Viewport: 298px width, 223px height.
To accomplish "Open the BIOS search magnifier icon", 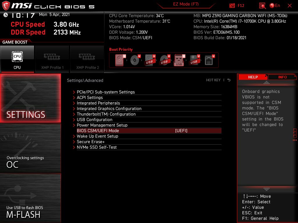I will pos(262,6).
